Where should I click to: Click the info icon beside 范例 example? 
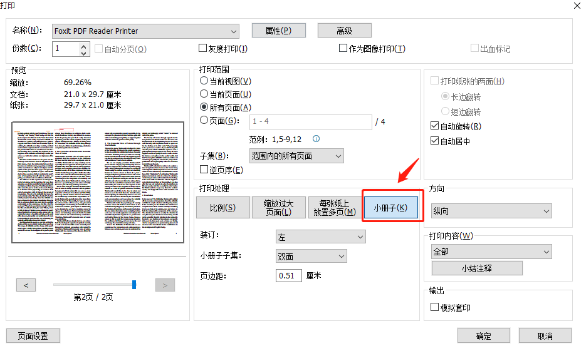click(317, 139)
